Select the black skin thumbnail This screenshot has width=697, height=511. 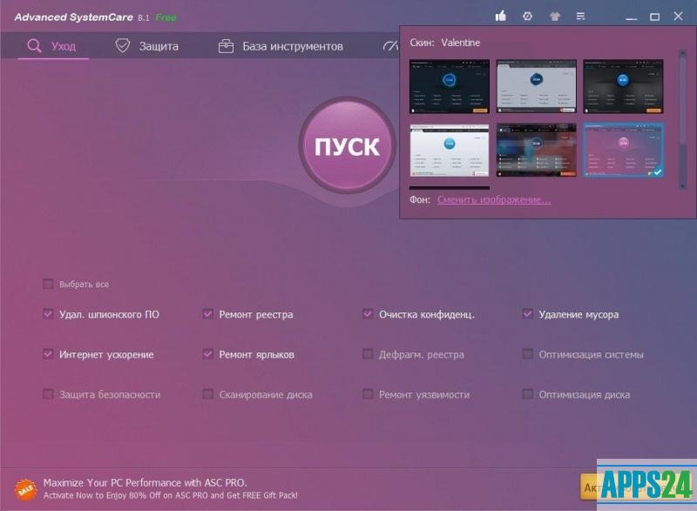(x=623, y=86)
